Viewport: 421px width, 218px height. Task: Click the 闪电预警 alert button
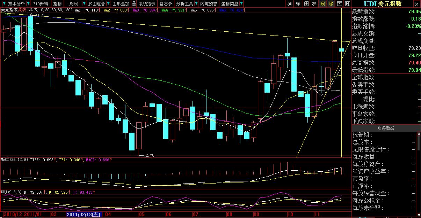tap(209, 4)
